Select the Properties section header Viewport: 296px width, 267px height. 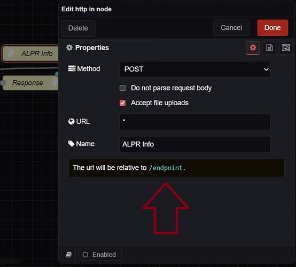(92, 48)
